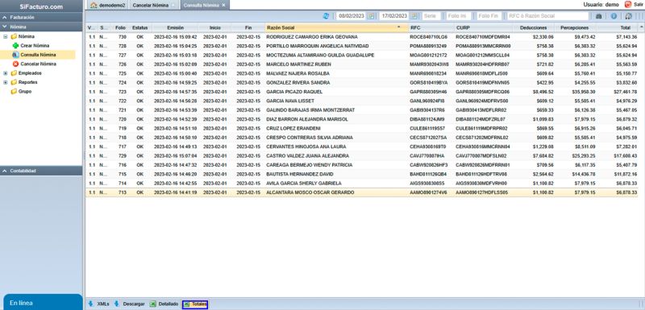Select row MARCELO MARTINEZ RUBEN
Viewport: 645px width, 310px height.
point(362,64)
